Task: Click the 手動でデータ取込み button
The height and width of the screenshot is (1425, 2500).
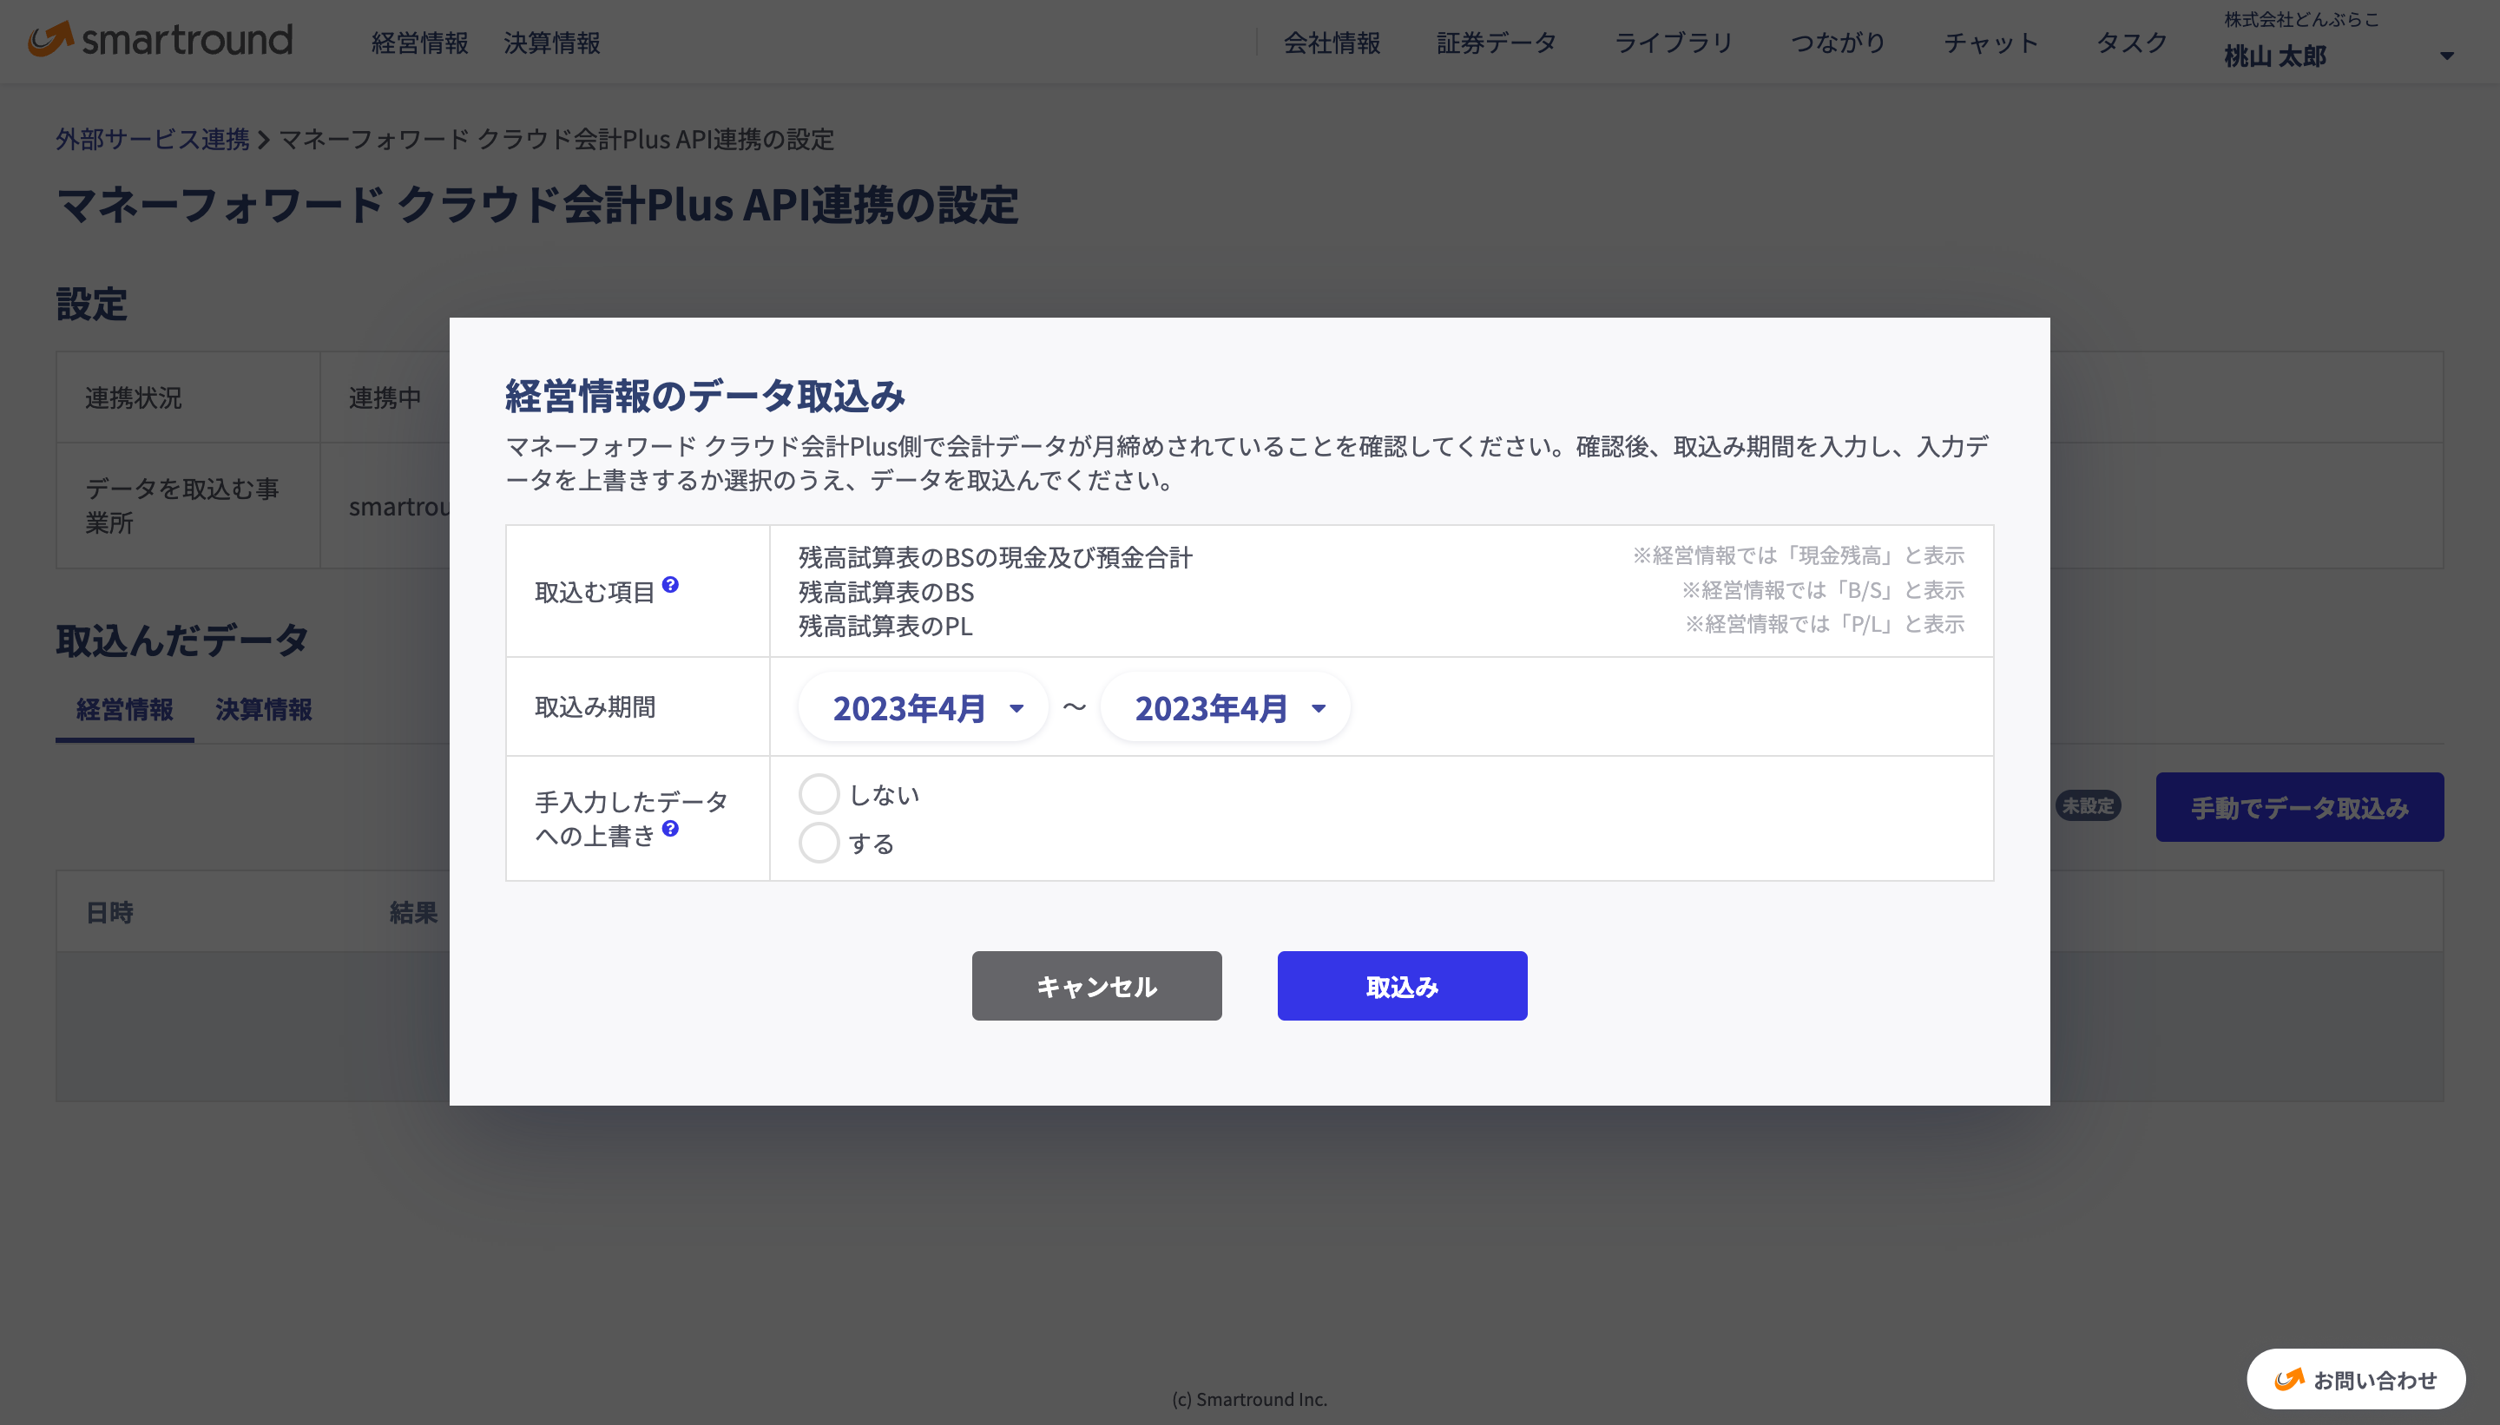Action: coord(2299,807)
